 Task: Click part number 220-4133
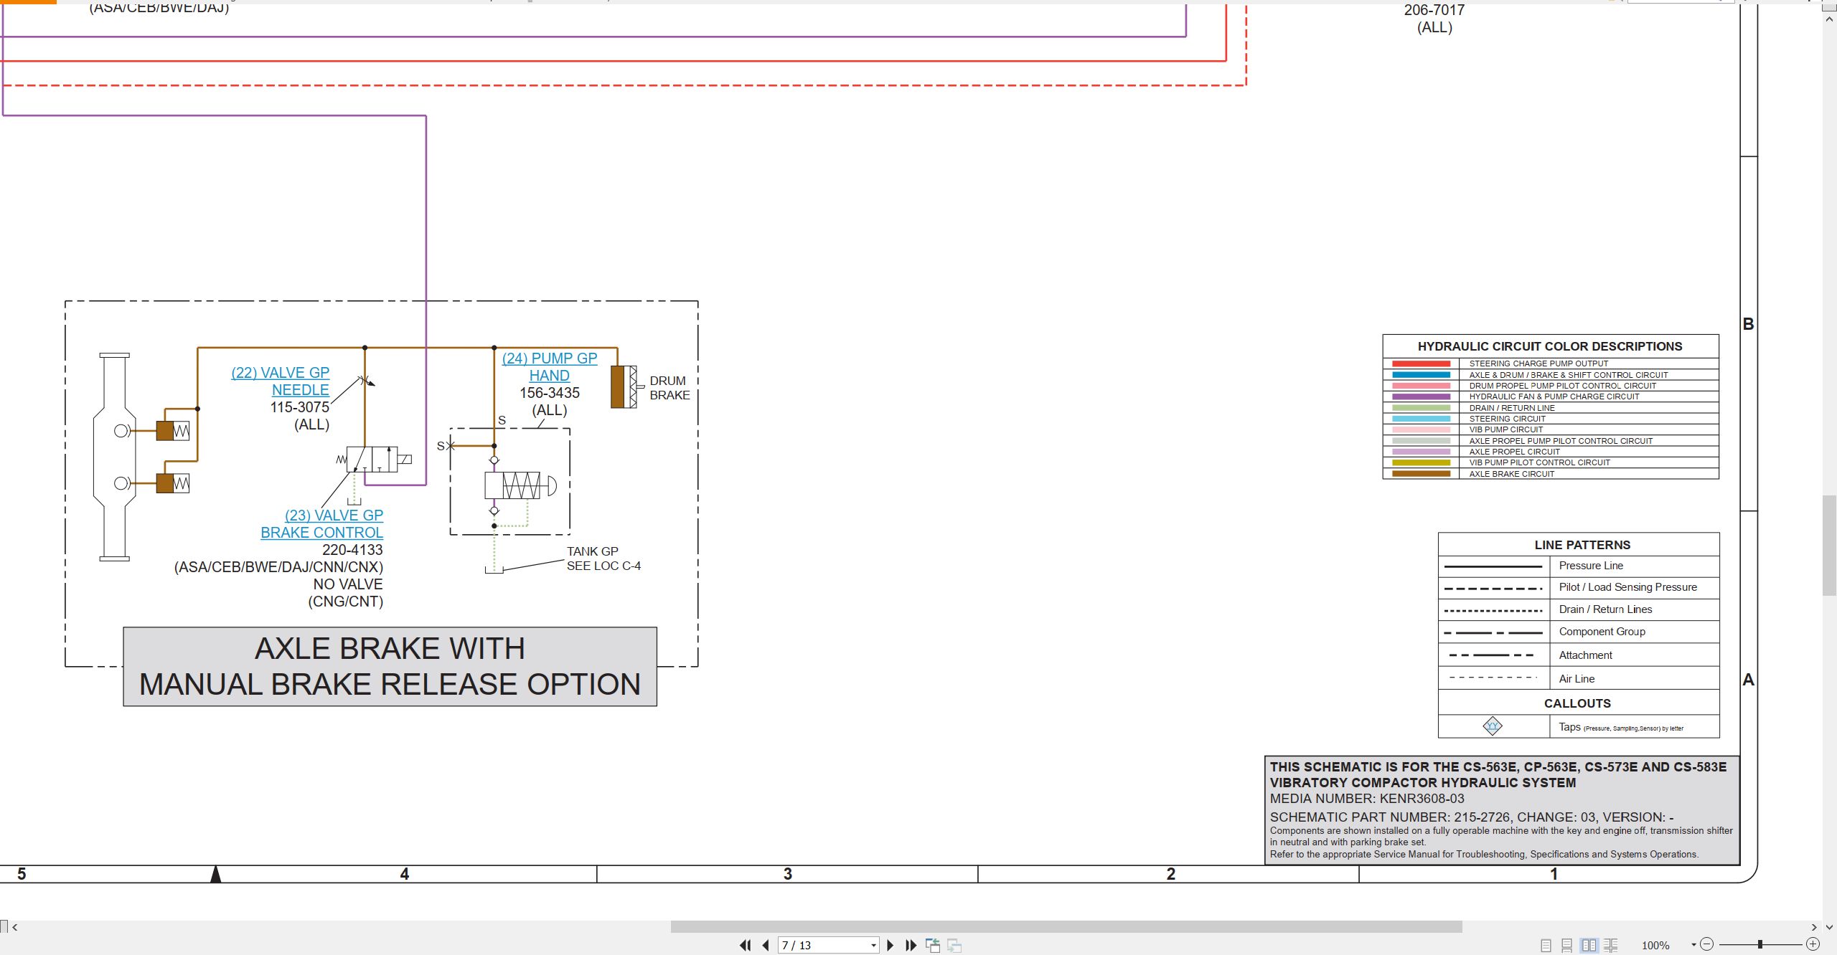pos(352,550)
